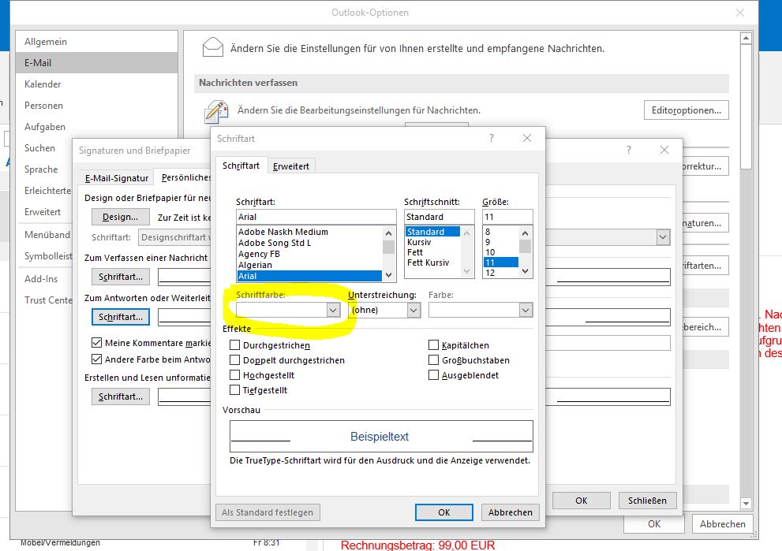Enable Doppelt durchgestrichen

tap(234, 360)
